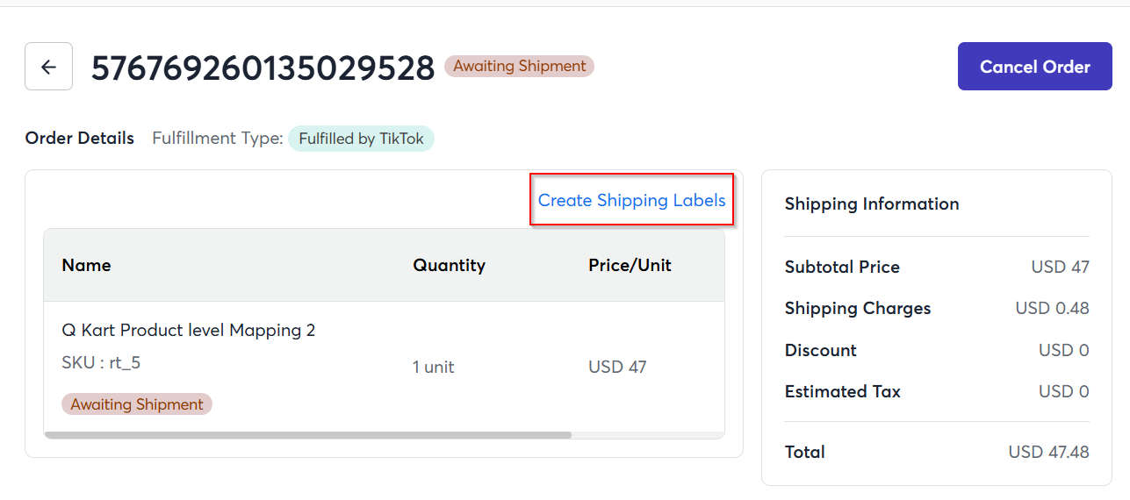Click the Estimated Tax row label
The height and width of the screenshot is (500, 1130).
(x=843, y=391)
